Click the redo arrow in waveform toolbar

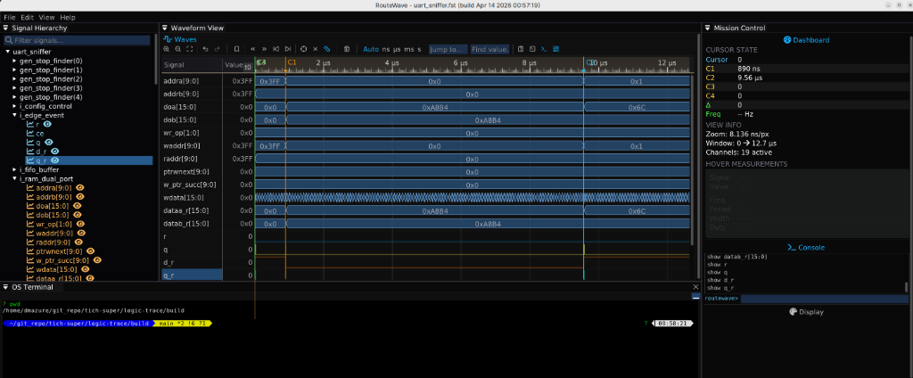click(x=218, y=50)
